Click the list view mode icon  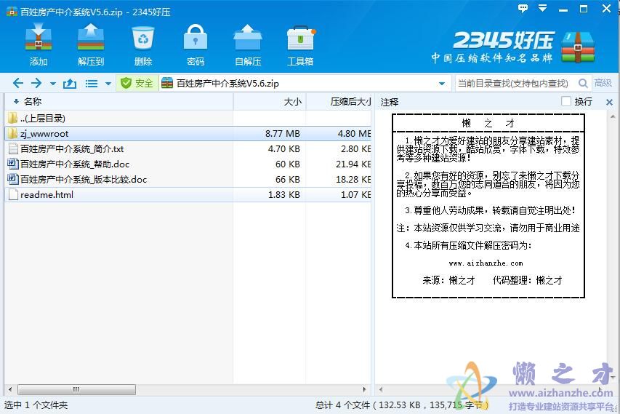coord(92,84)
